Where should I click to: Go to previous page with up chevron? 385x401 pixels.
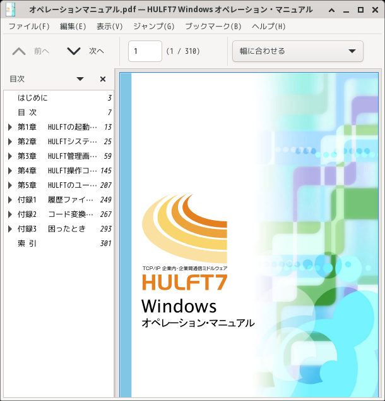(19, 51)
